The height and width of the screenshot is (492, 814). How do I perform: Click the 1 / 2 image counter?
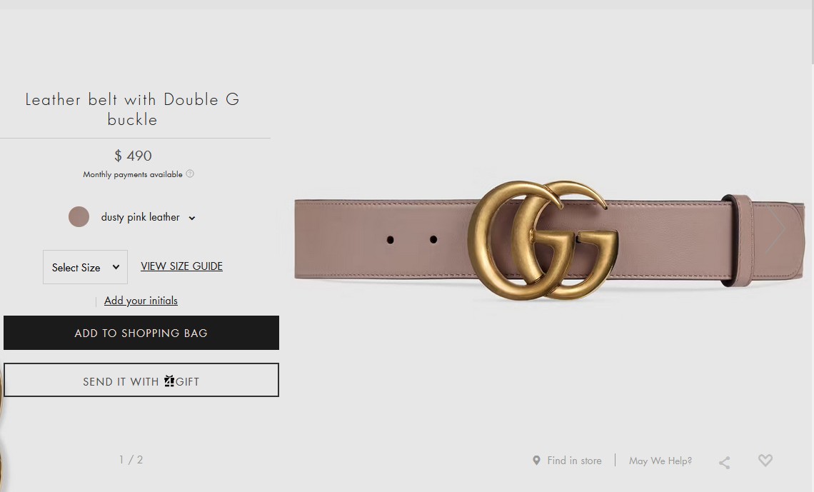131,460
